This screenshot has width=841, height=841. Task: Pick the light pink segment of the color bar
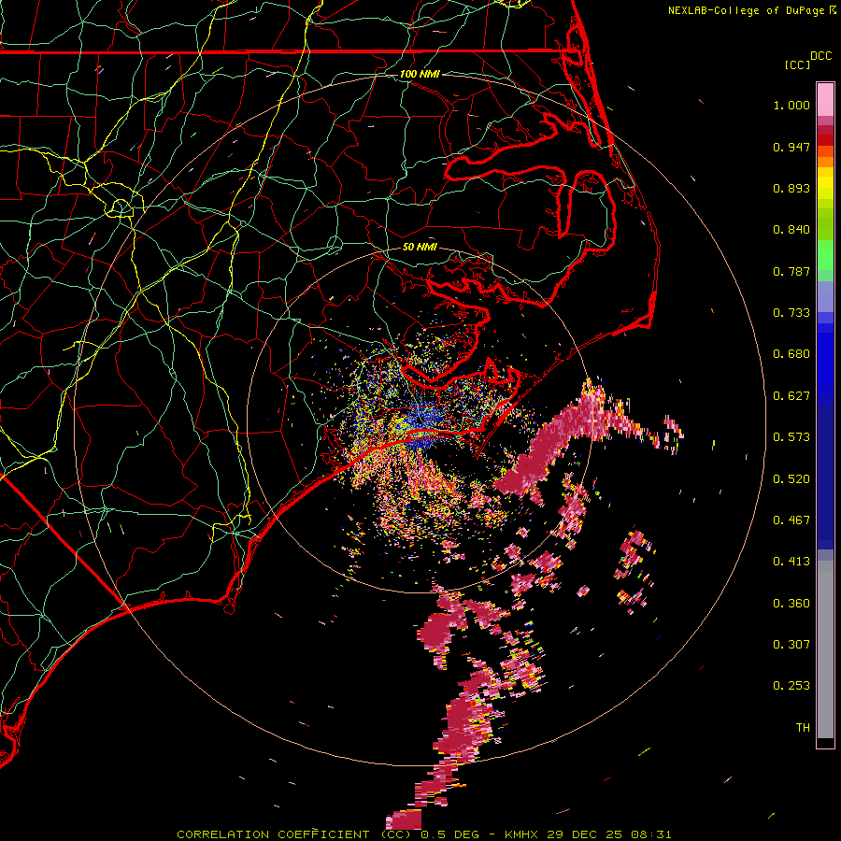click(x=825, y=99)
